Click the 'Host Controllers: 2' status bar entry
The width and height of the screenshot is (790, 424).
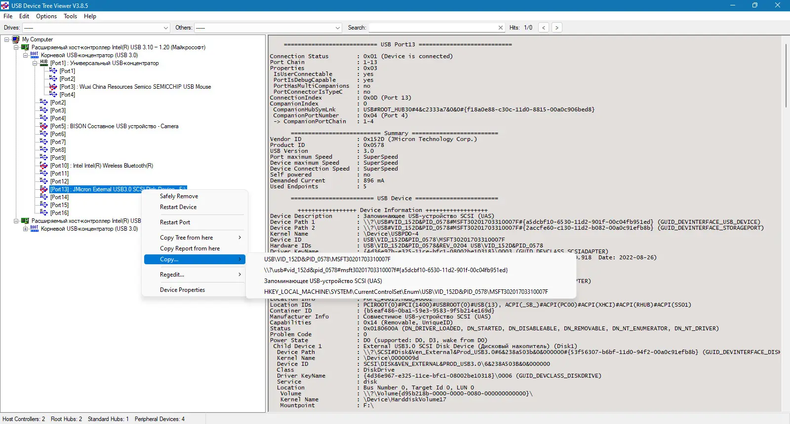click(x=24, y=419)
